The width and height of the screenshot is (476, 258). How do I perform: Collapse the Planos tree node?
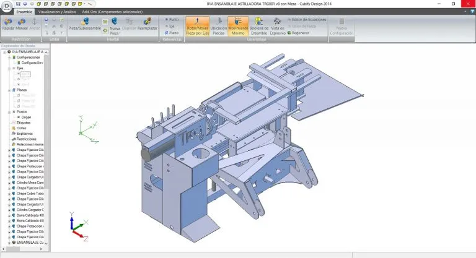tap(9, 90)
